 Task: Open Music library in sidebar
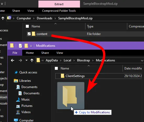pyautogui.click(x=26, y=100)
